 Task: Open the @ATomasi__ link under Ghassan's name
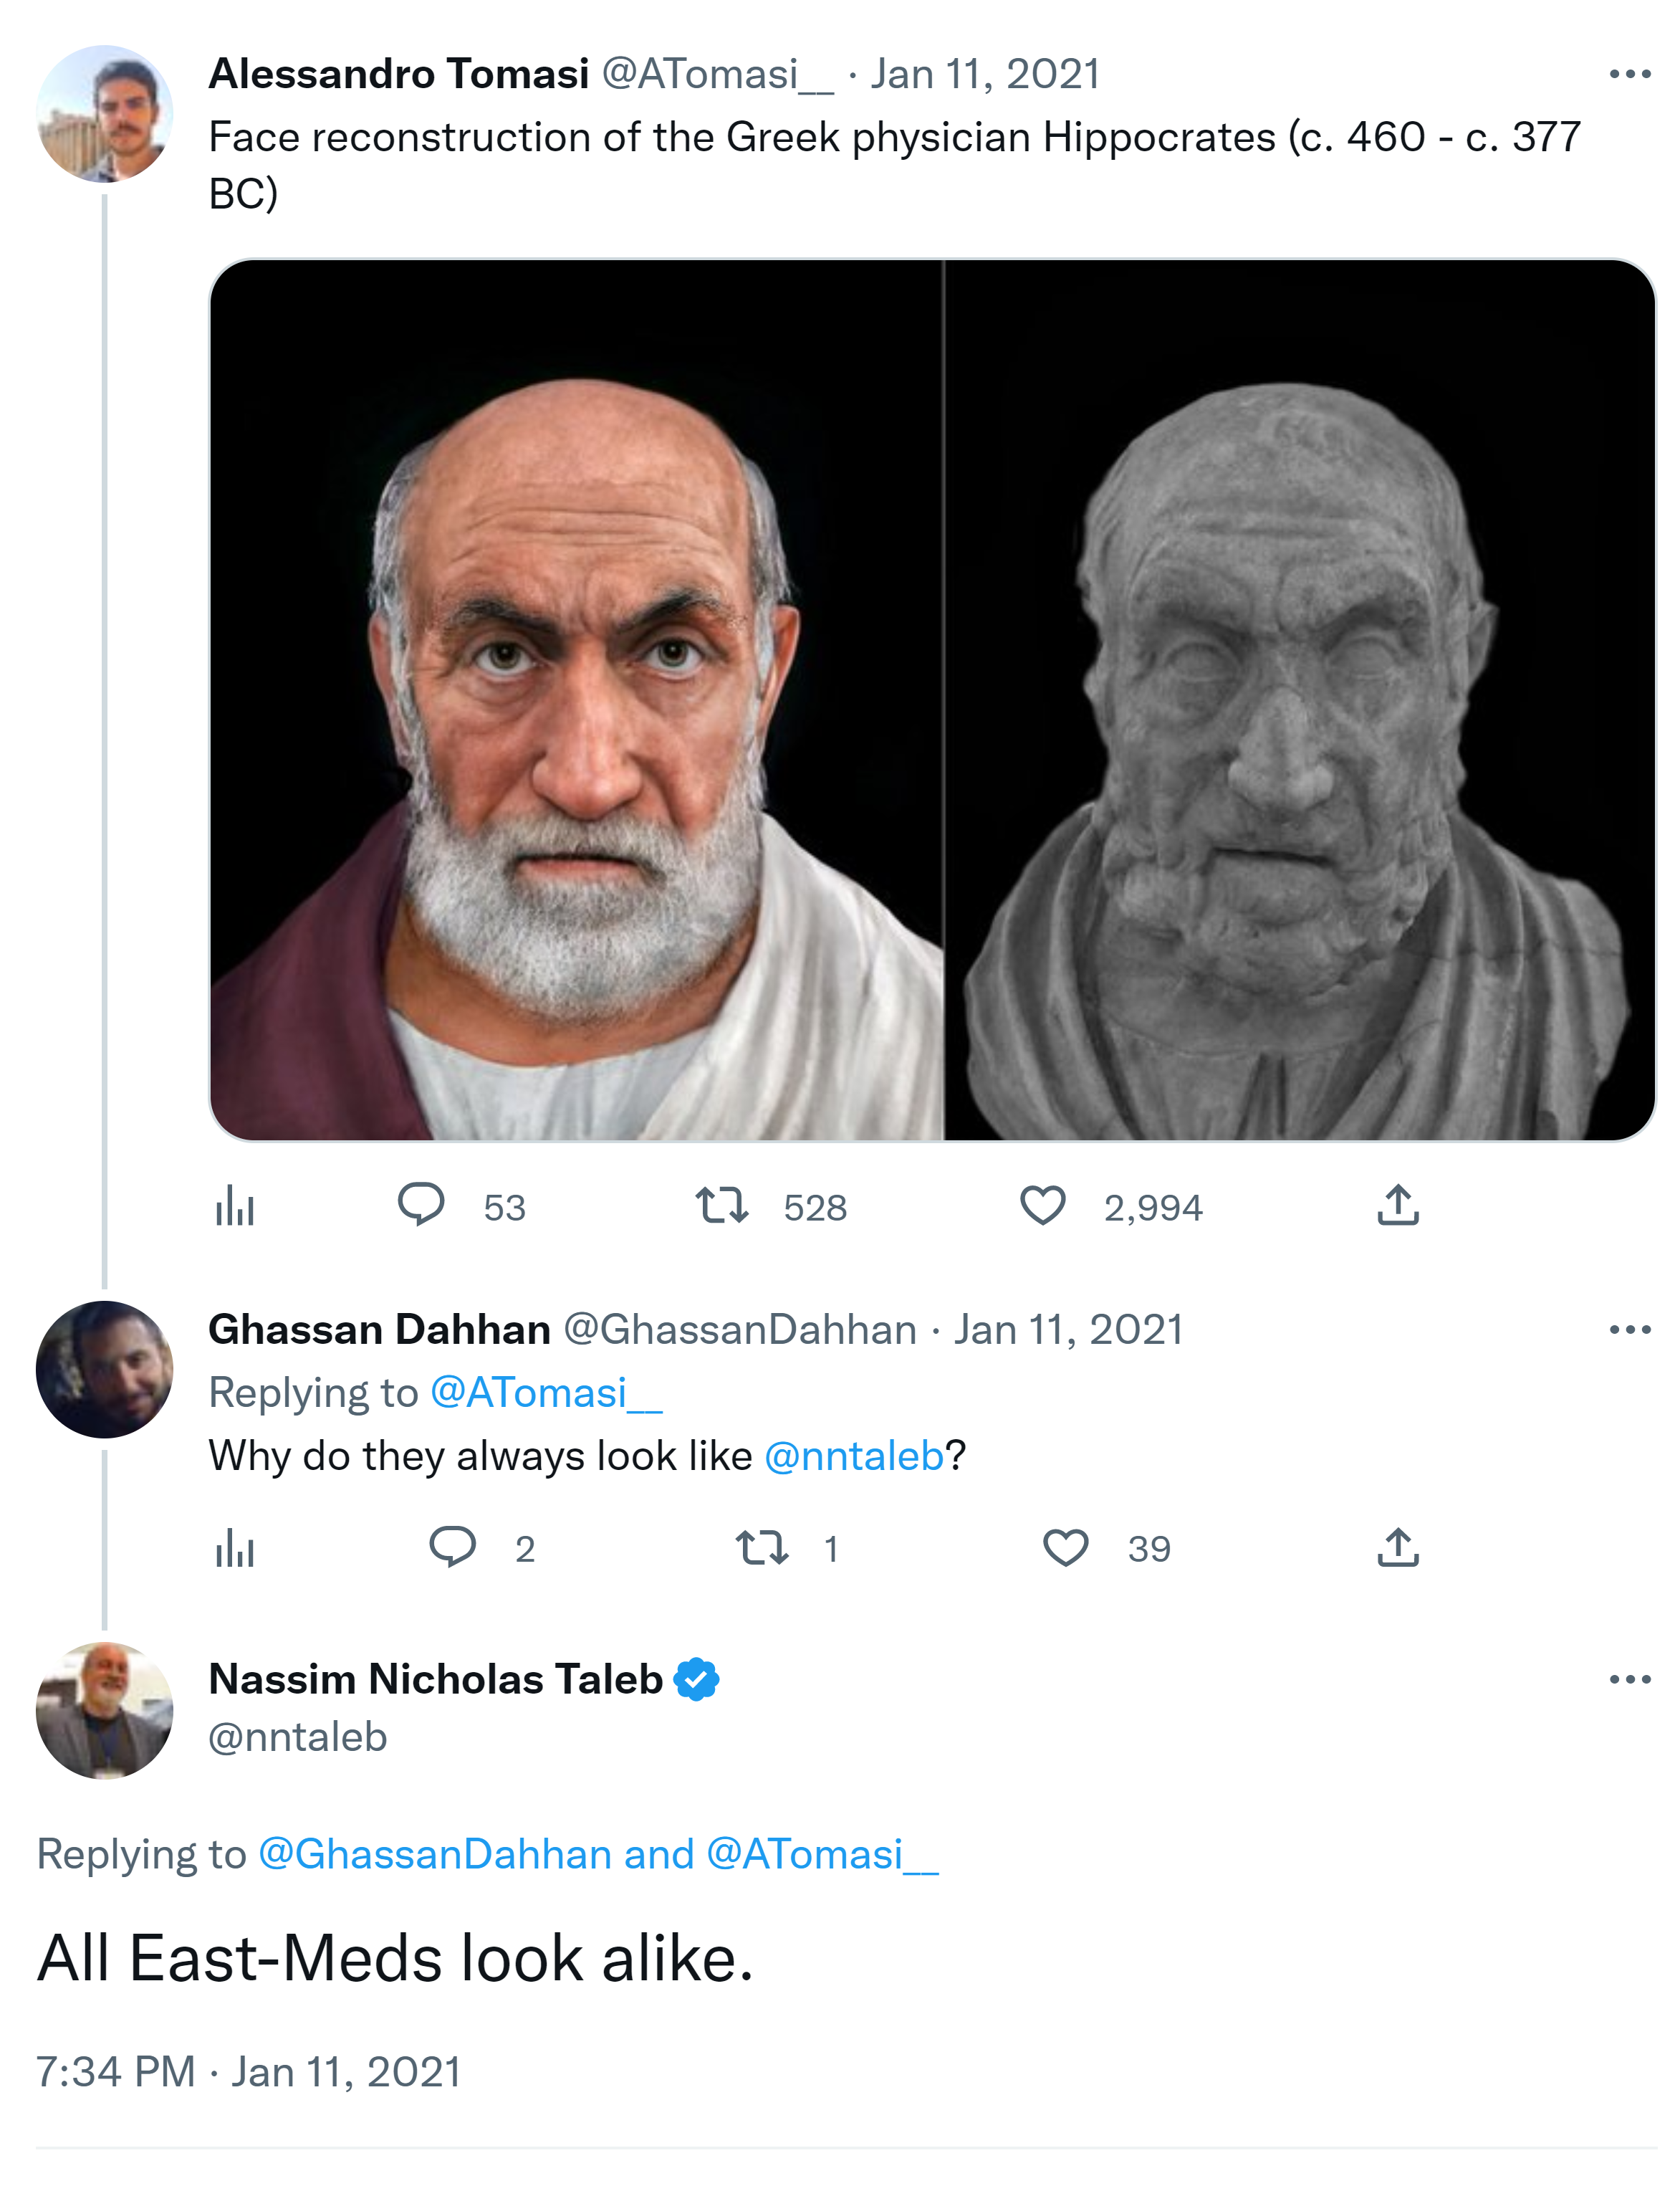546,1393
